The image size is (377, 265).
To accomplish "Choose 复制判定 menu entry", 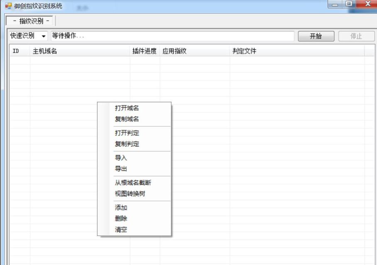I will [127, 144].
